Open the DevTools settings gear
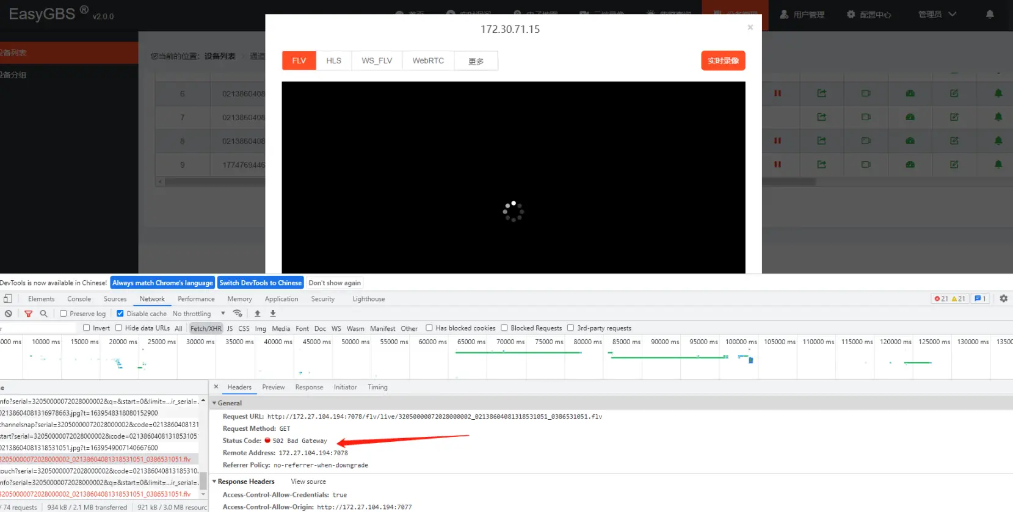 click(x=1003, y=299)
